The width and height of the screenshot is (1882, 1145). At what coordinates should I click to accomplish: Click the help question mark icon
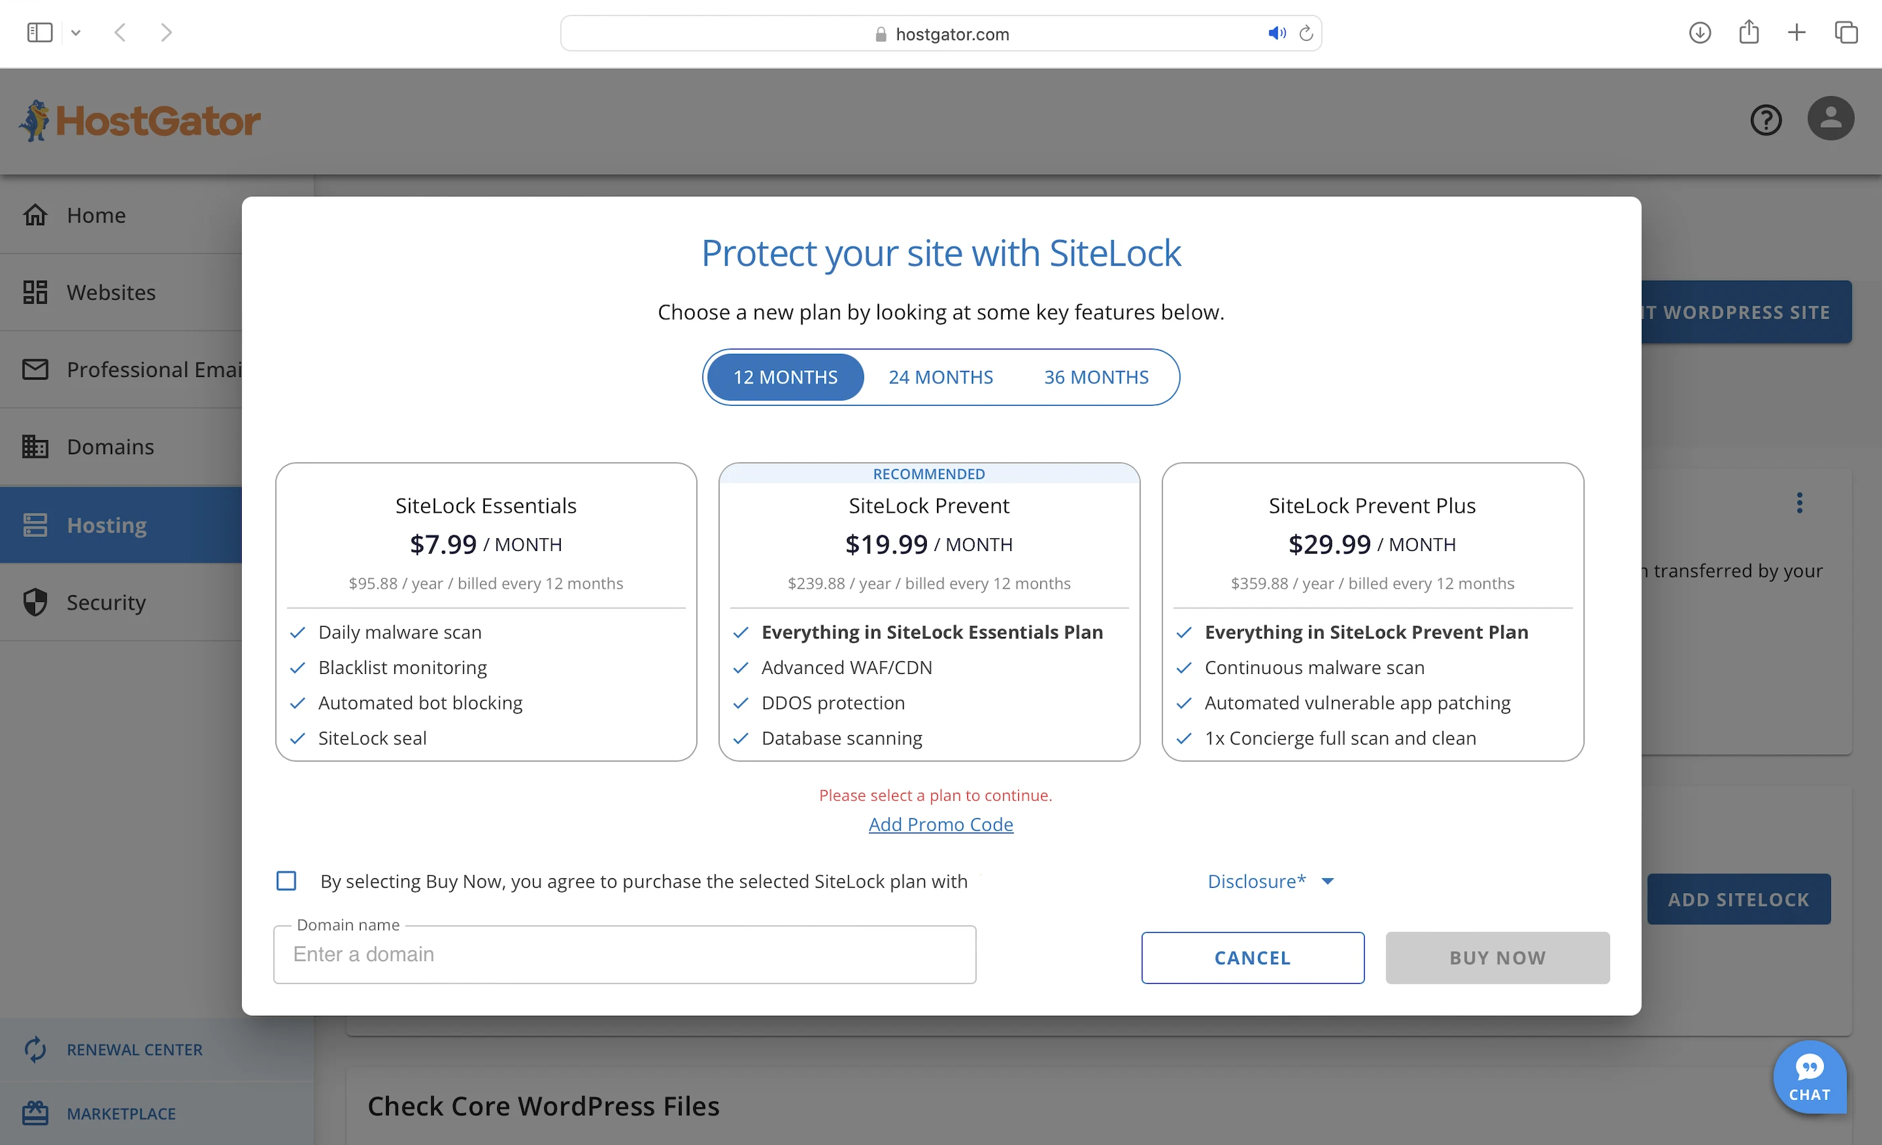(x=1765, y=120)
